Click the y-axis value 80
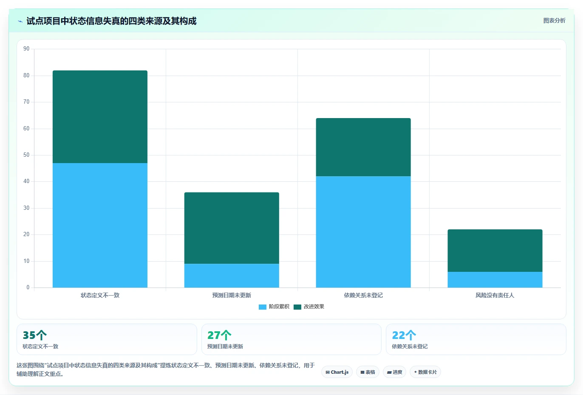 [26, 76]
